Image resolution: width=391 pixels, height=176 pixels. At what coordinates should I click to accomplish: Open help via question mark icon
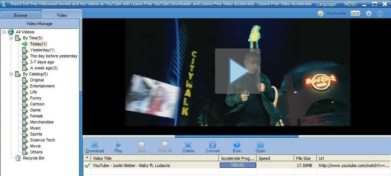point(380,14)
